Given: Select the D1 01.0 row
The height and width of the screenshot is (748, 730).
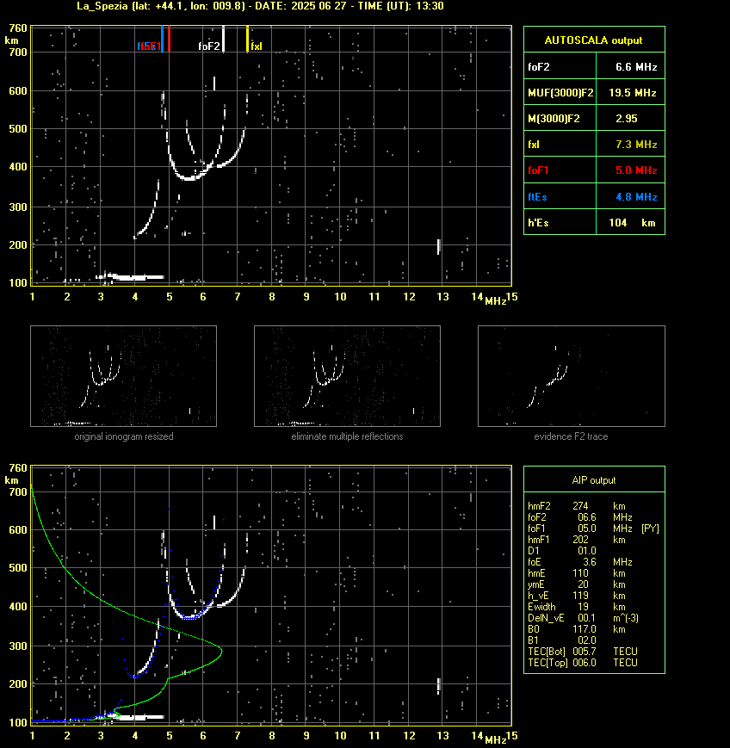Looking at the screenshot, I should coord(562,551).
